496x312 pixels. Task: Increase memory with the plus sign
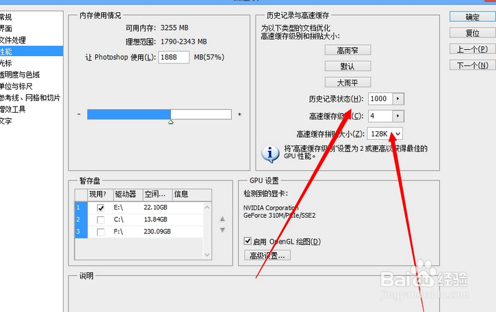tap(239, 114)
